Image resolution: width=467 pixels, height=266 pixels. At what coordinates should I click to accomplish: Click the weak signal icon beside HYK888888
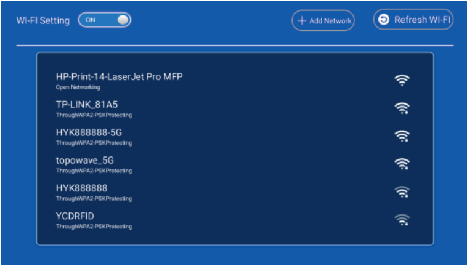pos(402,191)
